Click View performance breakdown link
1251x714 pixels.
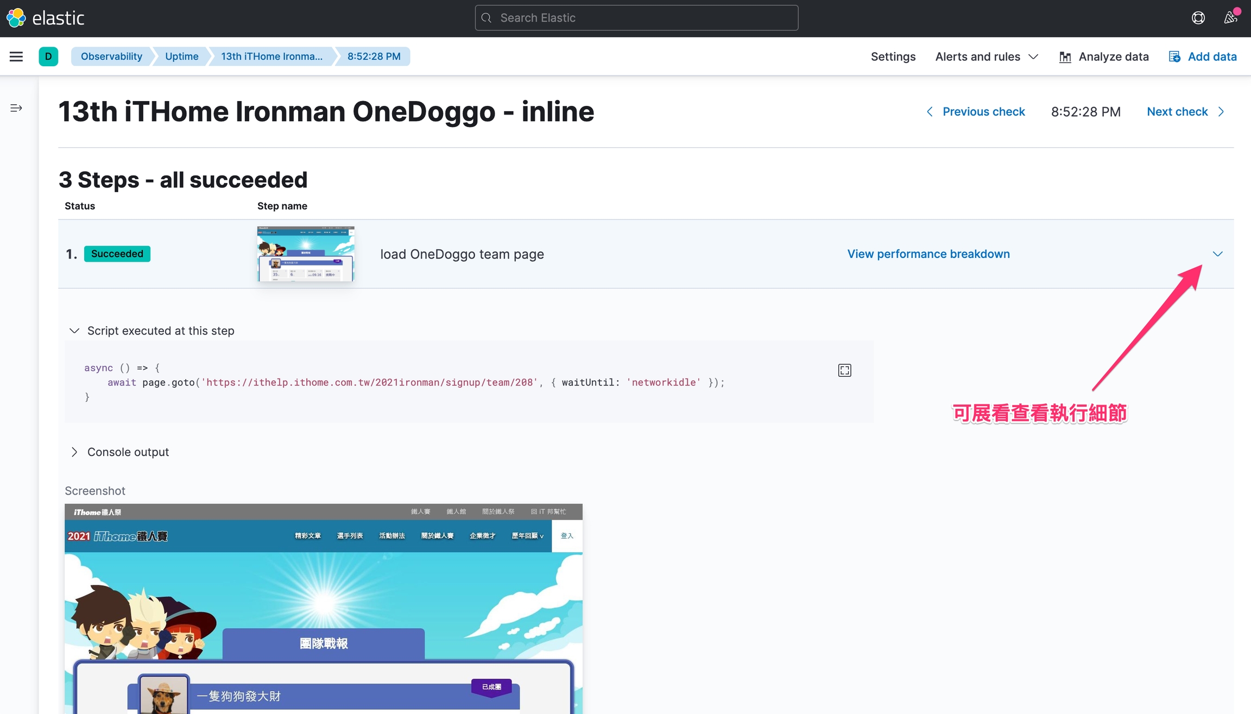pyautogui.click(x=928, y=254)
